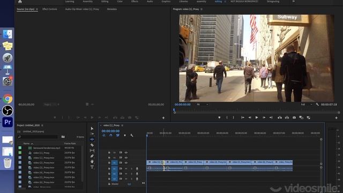Screen dimensions: 343x193
Task: Open the Color workspace tab
Action: tap(120, 2)
